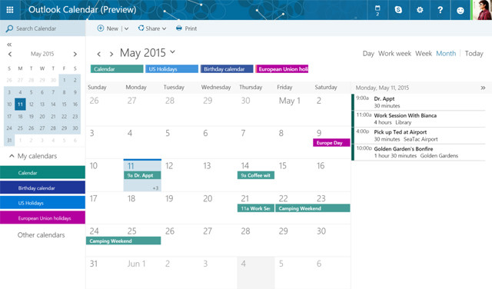Screen dimensions: 492x289
Task: Click the smiley feedback icon
Action: (460, 10)
